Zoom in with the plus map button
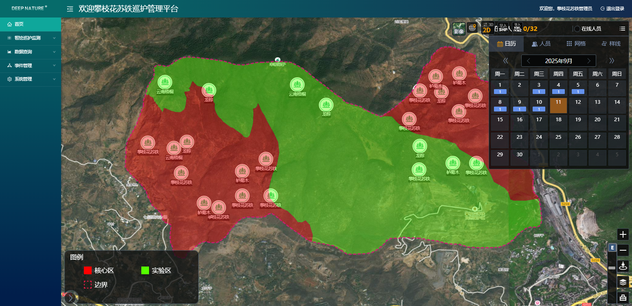This screenshot has height=306, width=632. (623, 234)
